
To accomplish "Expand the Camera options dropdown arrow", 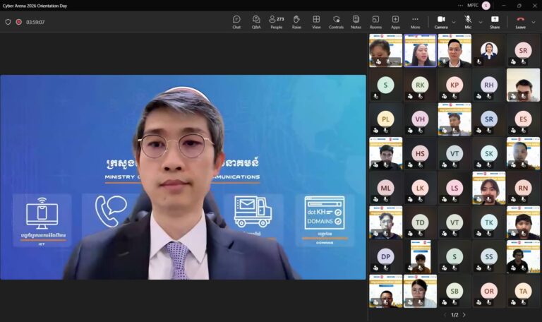I will tap(454, 22).
